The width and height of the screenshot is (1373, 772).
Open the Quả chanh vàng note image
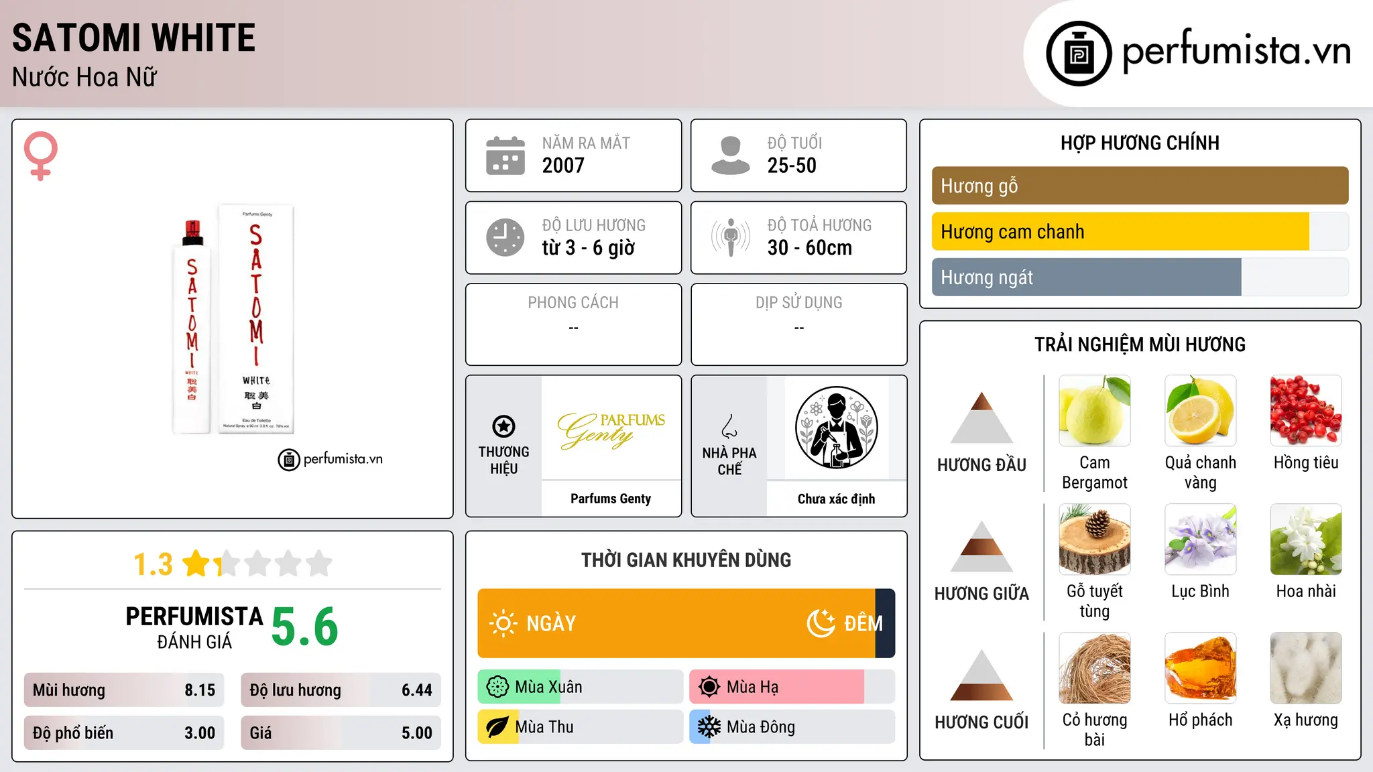click(x=1200, y=411)
